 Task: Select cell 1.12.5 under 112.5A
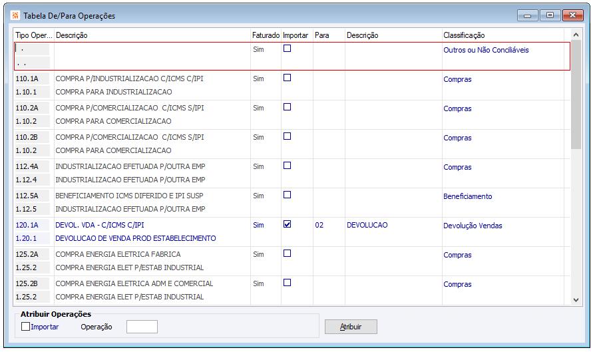[32, 209]
